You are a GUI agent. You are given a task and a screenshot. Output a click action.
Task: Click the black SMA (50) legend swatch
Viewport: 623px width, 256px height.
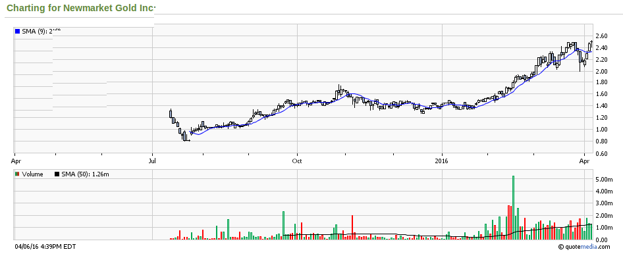pos(57,174)
